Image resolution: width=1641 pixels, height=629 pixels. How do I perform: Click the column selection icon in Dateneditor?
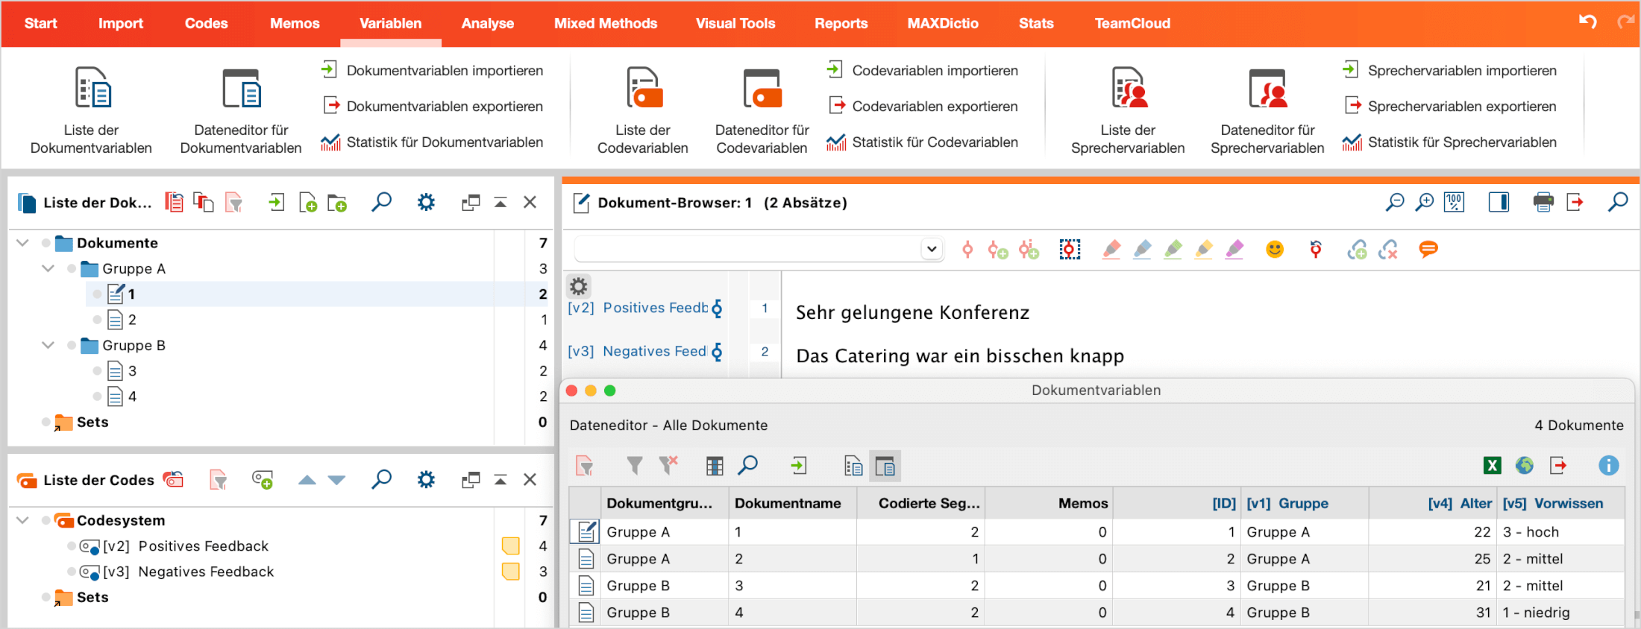coord(715,466)
